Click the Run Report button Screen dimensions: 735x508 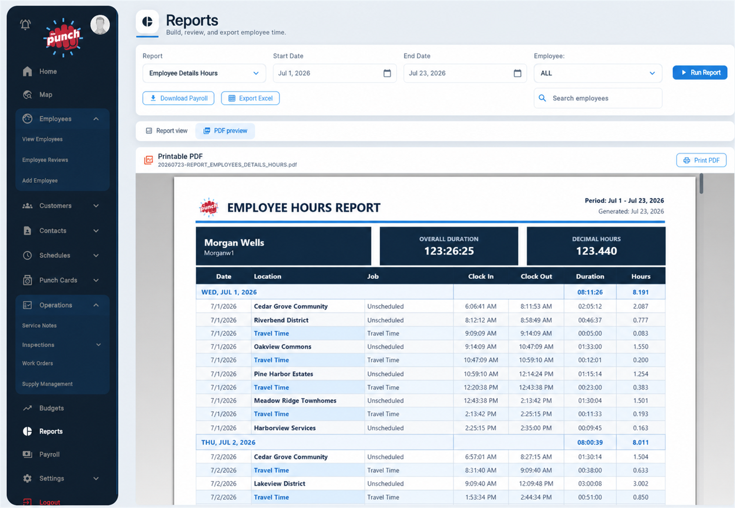tap(700, 73)
